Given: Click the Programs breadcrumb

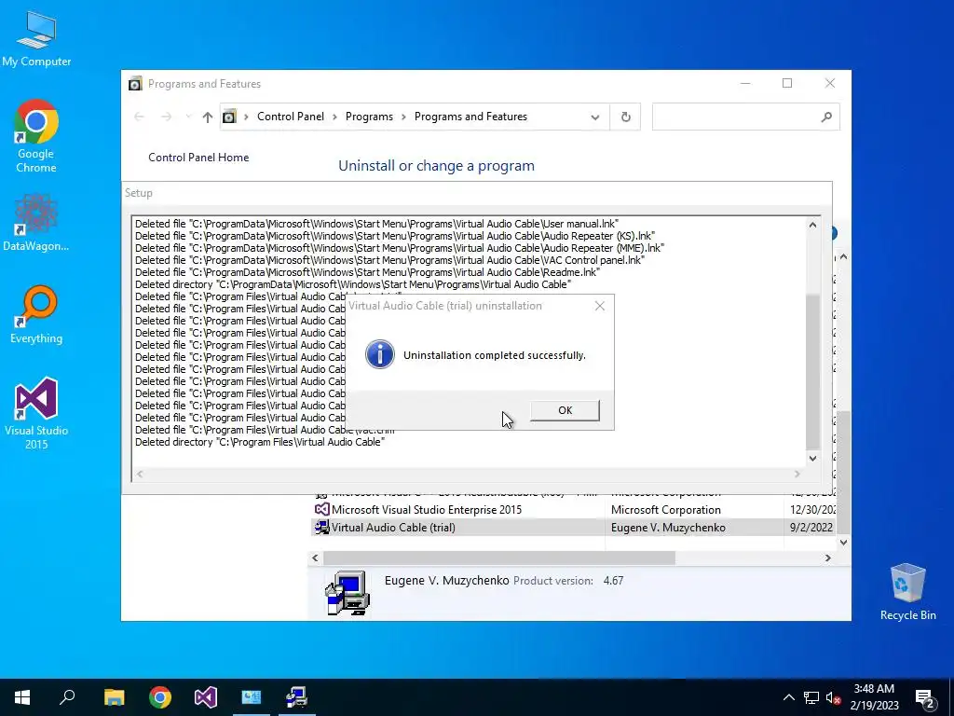Looking at the screenshot, I should (x=369, y=117).
